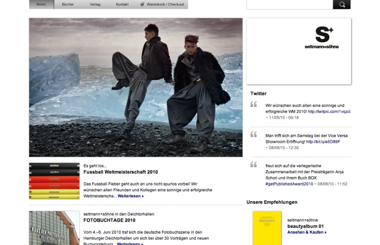Viewport: 380px width, 245px height.
Task: Click the yellow beautyalbum book cover
Action: 267,228
